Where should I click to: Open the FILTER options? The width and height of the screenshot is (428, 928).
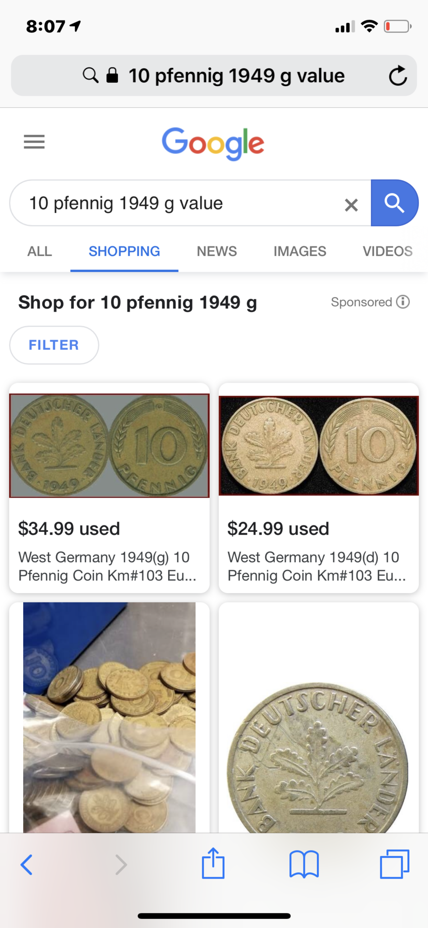coord(54,345)
